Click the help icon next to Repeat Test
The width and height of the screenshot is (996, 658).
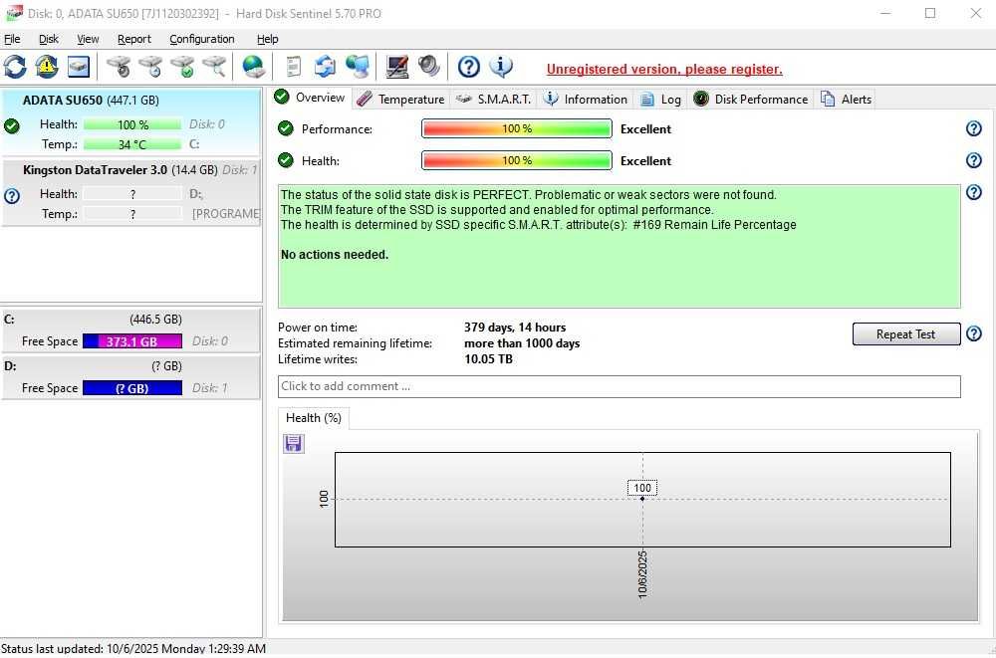[x=974, y=334]
